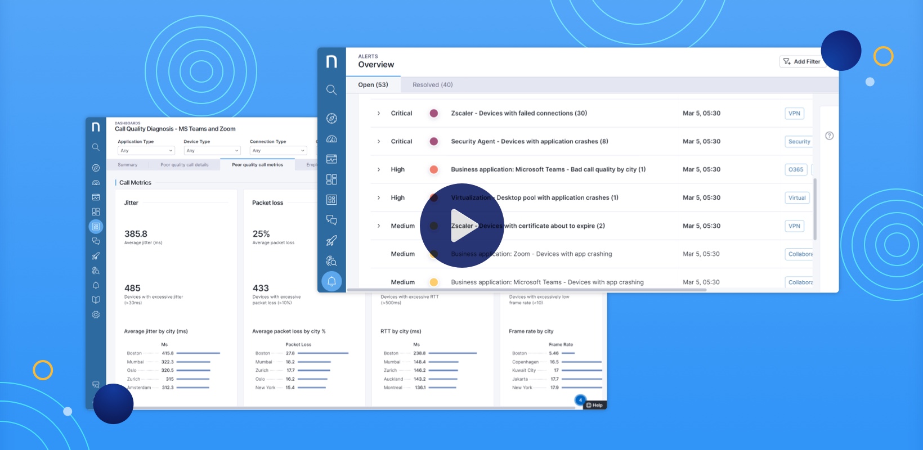The width and height of the screenshot is (923, 450).
Task: Click the Add Filter button
Action: coord(802,61)
